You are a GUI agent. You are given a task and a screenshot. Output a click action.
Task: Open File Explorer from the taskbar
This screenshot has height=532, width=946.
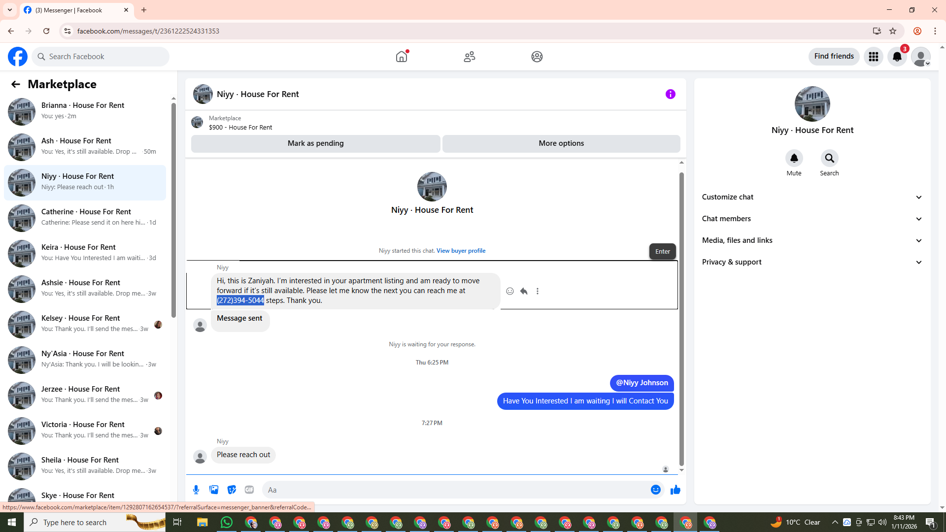203,522
